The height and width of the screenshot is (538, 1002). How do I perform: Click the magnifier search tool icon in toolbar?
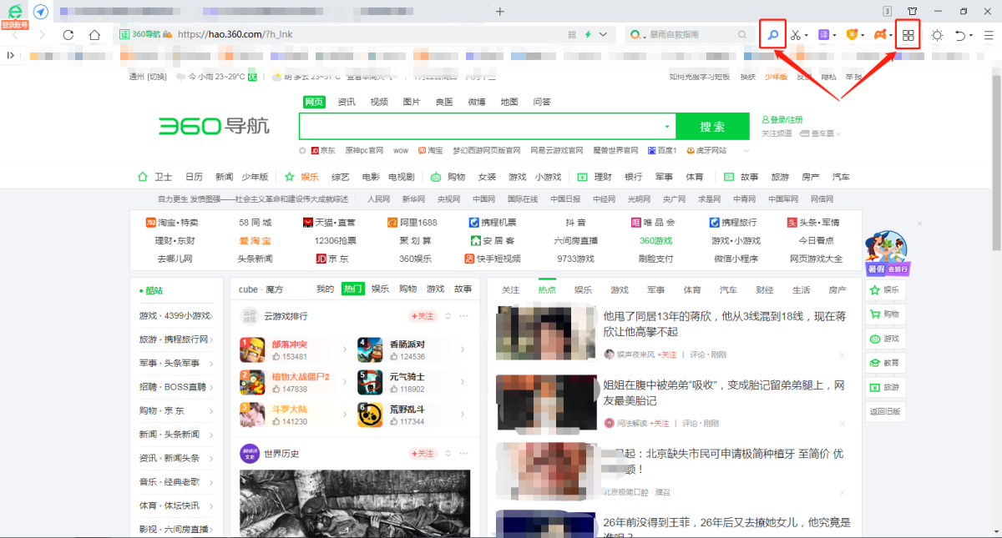(x=773, y=35)
